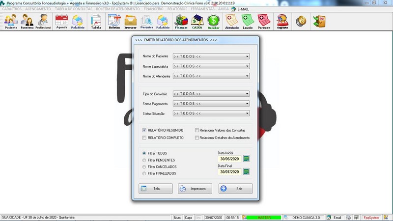Click the Agenda calendar icon
Screen dimensions: 393x221
[61, 21]
